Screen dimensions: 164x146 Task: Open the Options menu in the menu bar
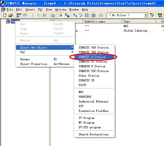(60, 9)
